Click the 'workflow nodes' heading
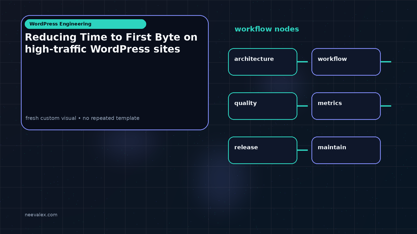417x234 pixels. tap(267, 29)
